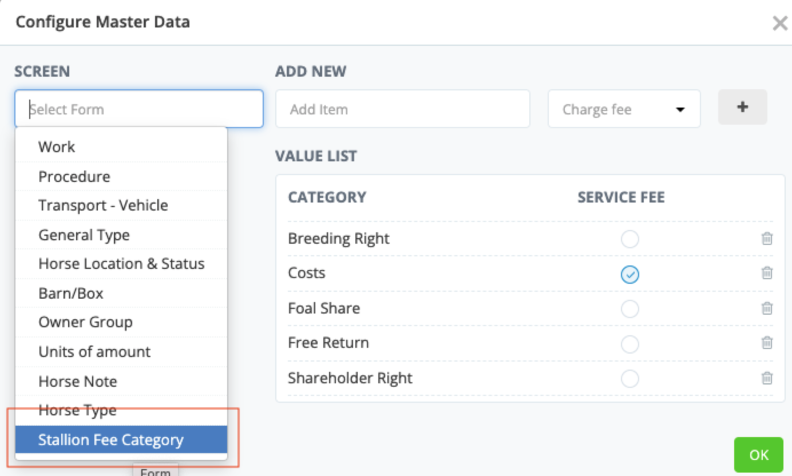
Task: Delete the Breeding Right category
Action: tap(767, 239)
